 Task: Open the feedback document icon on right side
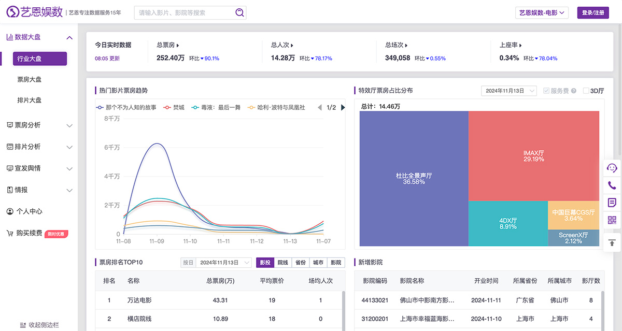(612, 202)
